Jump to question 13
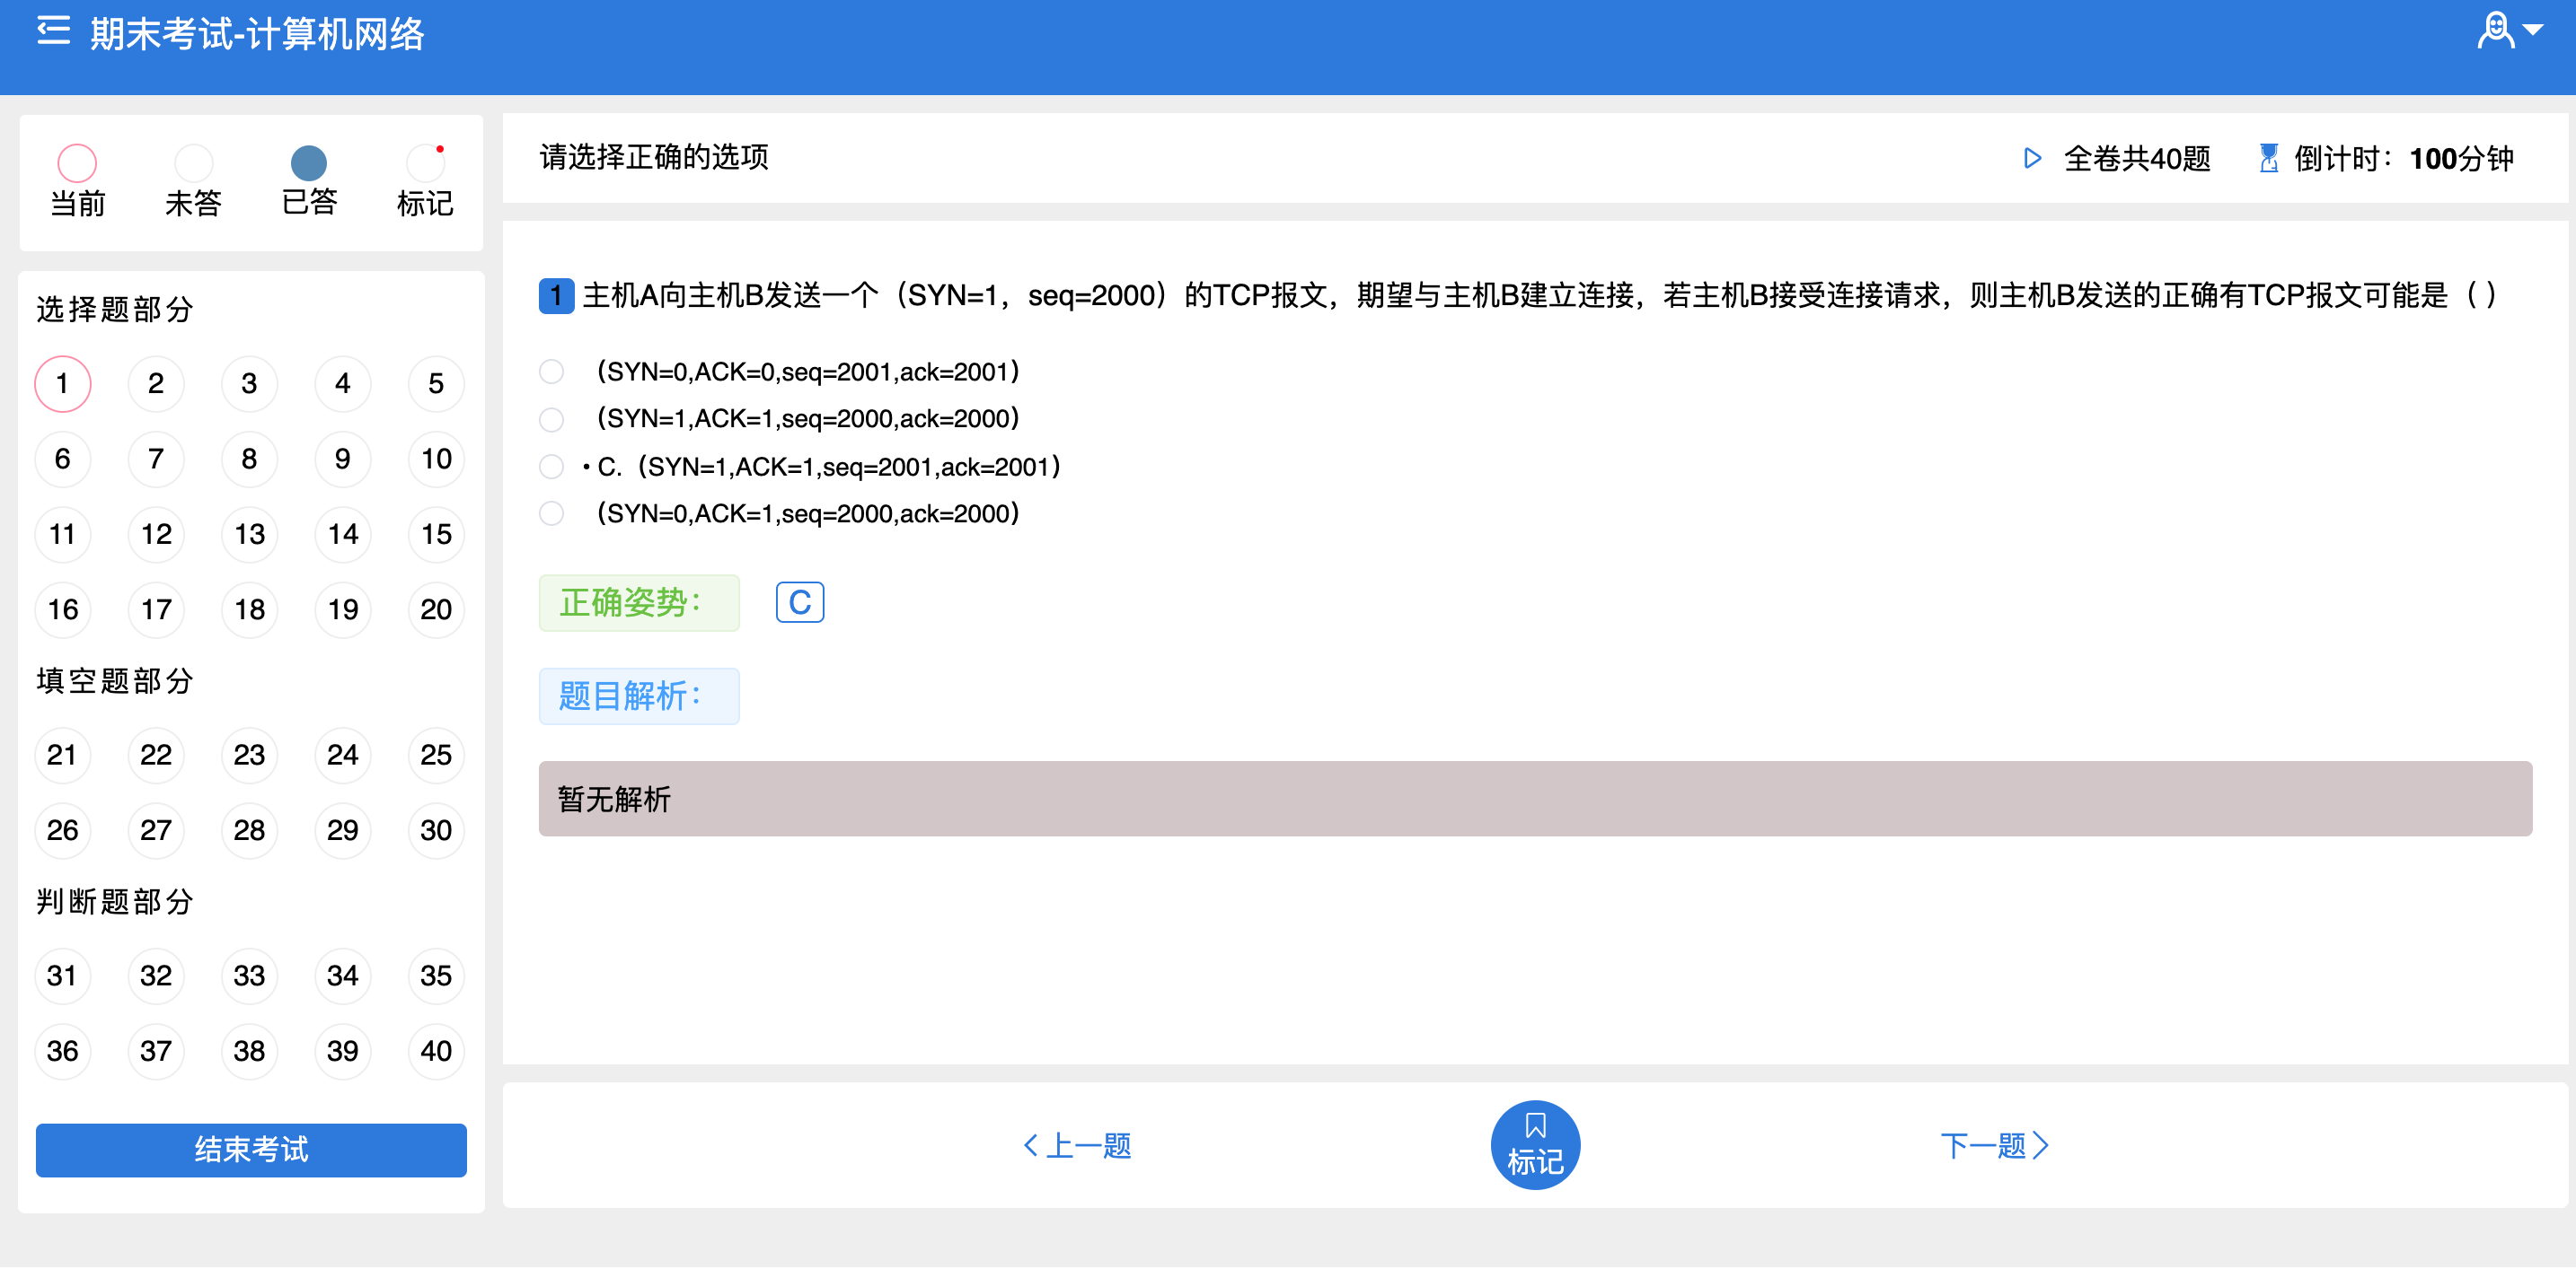 click(x=249, y=535)
